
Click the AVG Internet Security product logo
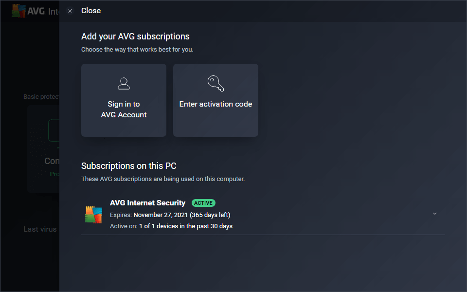(93, 215)
